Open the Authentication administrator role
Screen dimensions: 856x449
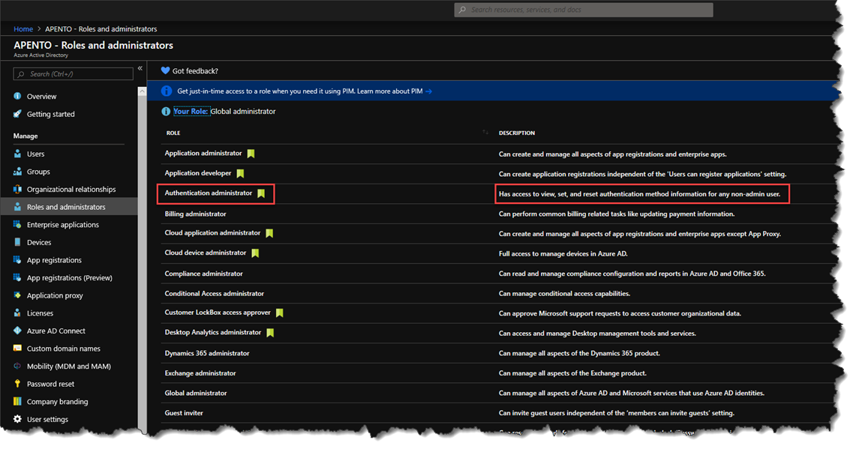coord(209,193)
